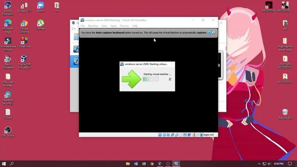Select the Oracle VM VirtualBox desktop shortcut

tap(24, 62)
